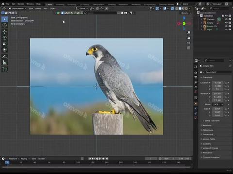Click the viewport zoom magnifier icon
The width and height of the screenshot is (233, 174).
189,33
